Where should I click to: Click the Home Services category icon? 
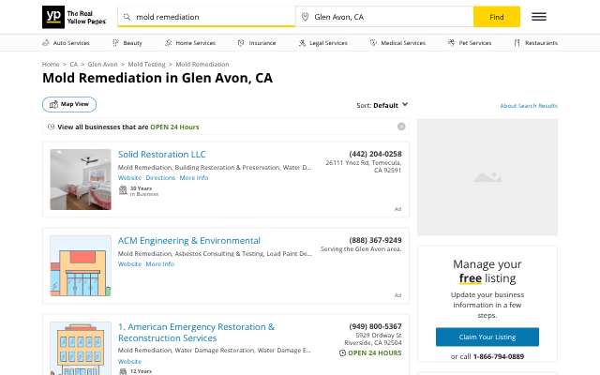tap(168, 43)
